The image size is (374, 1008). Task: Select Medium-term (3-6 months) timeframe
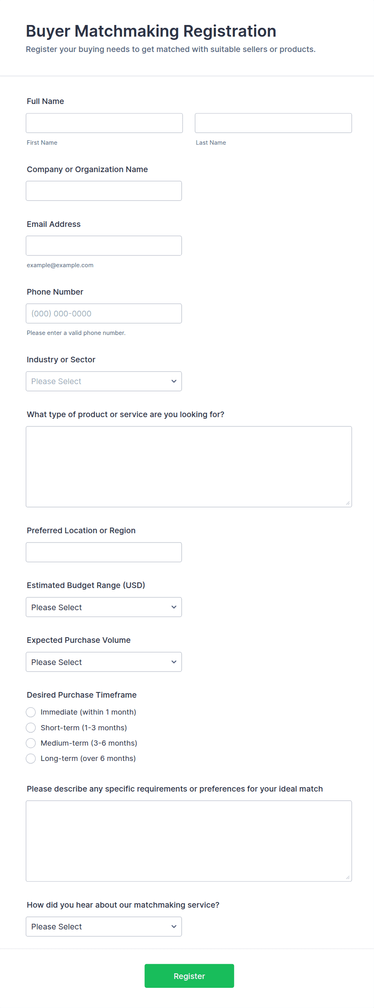click(31, 743)
